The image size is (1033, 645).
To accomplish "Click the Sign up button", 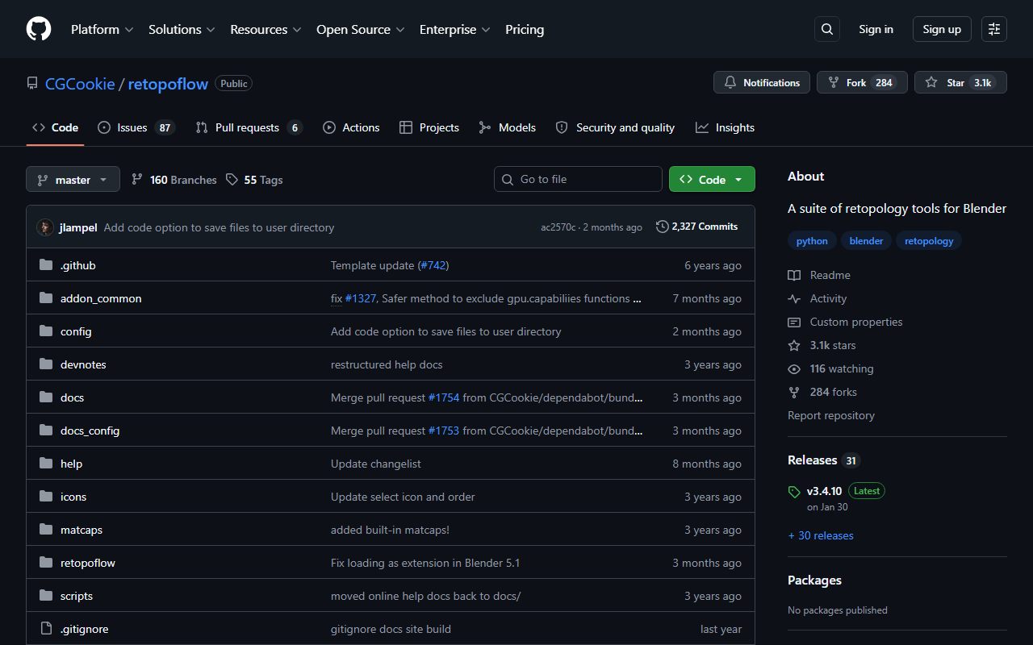I will [x=942, y=29].
